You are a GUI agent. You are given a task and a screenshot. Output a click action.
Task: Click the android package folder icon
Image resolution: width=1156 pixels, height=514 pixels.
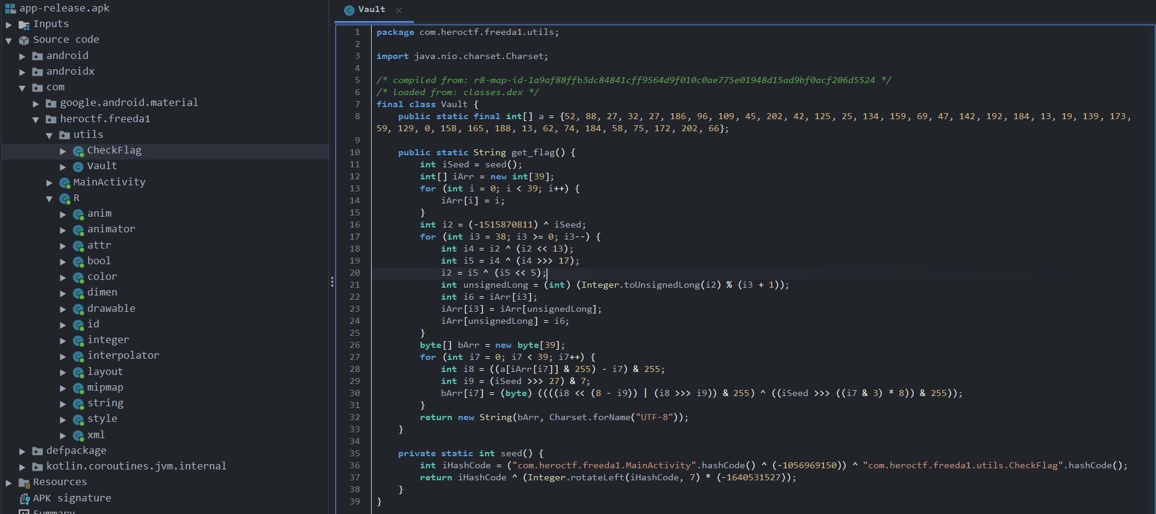pos(37,56)
